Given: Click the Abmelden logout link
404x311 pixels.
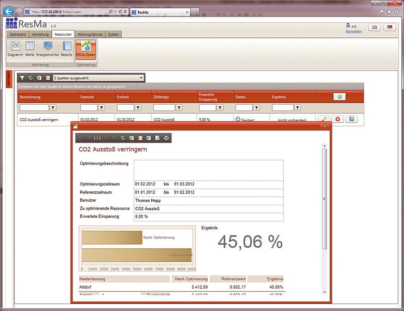Looking at the screenshot, I should point(353,31).
